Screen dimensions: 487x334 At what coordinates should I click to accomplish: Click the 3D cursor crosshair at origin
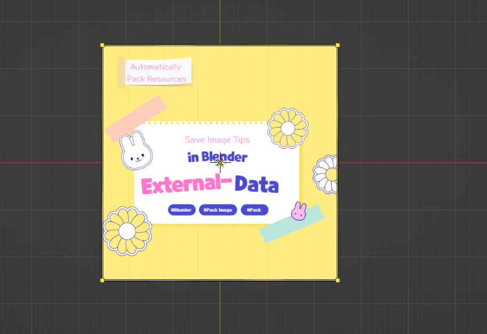(x=220, y=162)
